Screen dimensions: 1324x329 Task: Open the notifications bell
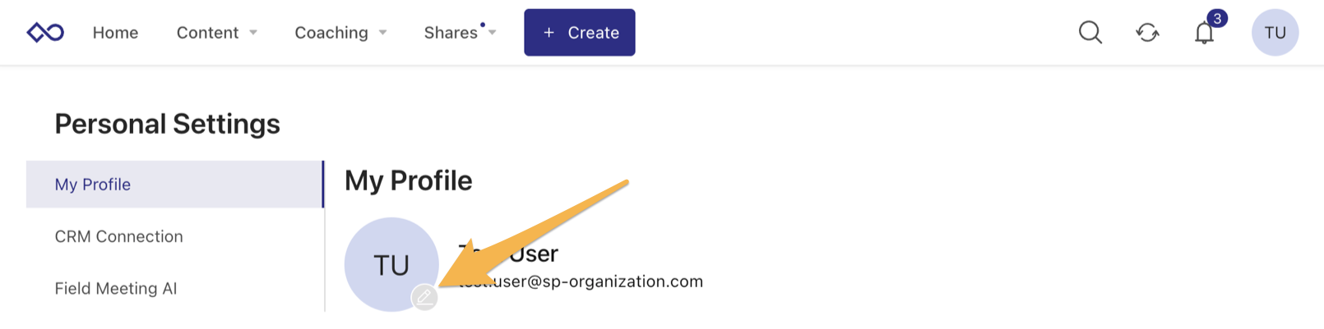(x=1204, y=34)
